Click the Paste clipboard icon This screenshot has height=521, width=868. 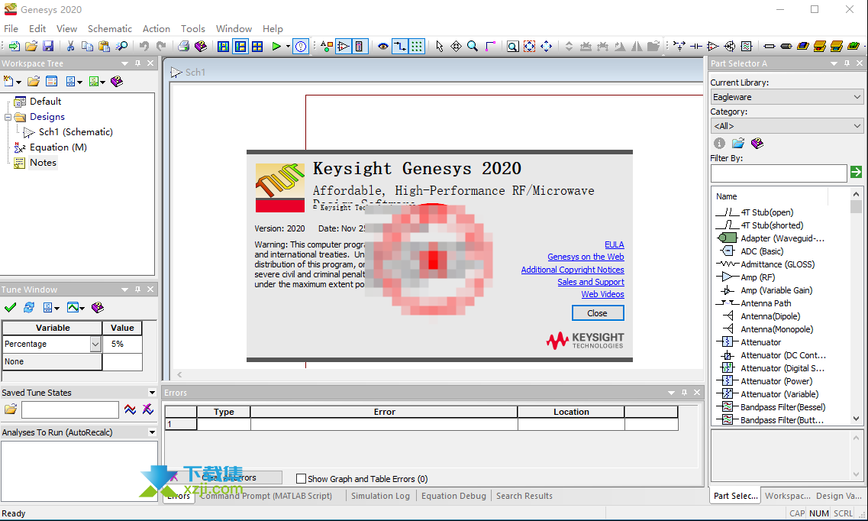[104, 47]
